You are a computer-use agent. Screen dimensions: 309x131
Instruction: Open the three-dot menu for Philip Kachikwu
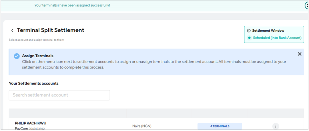click(276, 126)
